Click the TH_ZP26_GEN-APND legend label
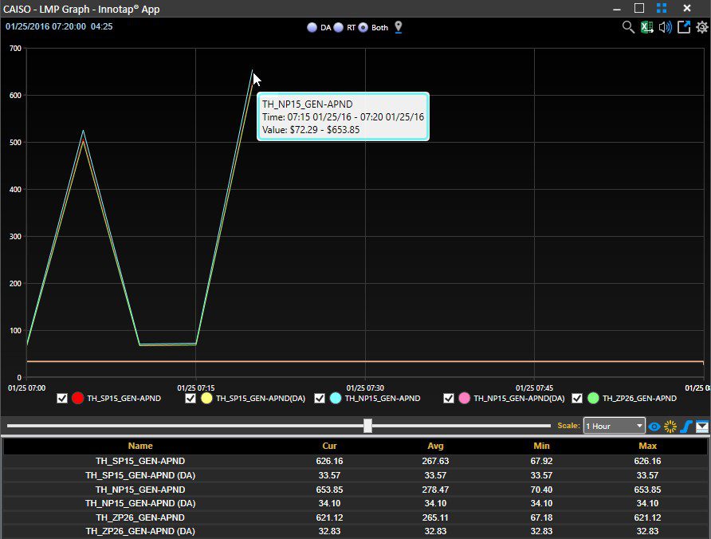The width and height of the screenshot is (711, 539). pyautogui.click(x=639, y=399)
